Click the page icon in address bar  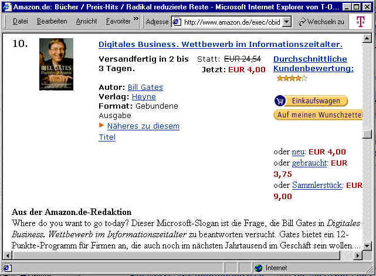(x=177, y=22)
